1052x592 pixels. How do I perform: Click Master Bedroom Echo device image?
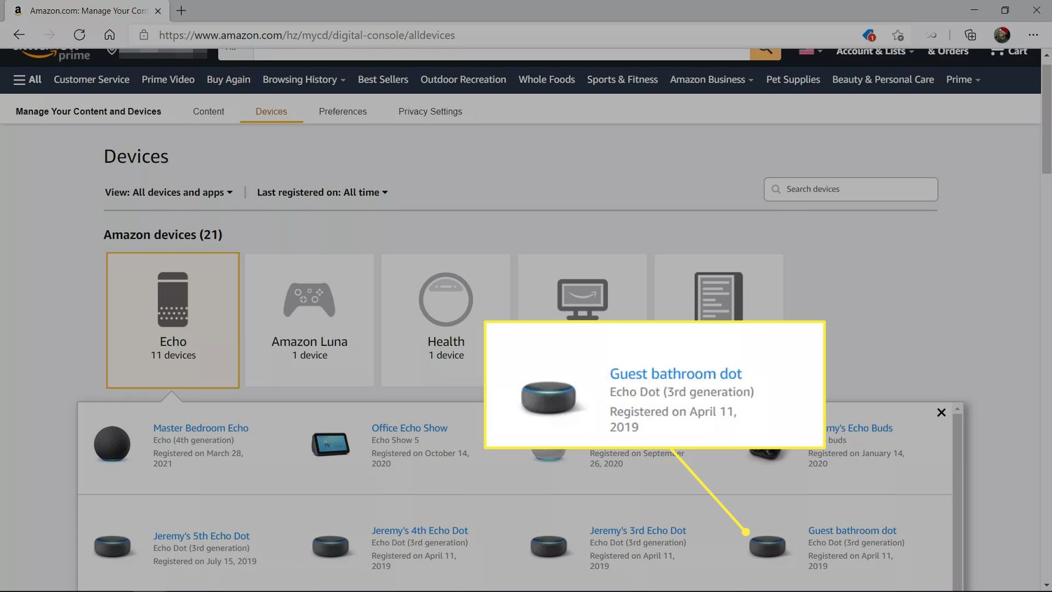(x=112, y=443)
